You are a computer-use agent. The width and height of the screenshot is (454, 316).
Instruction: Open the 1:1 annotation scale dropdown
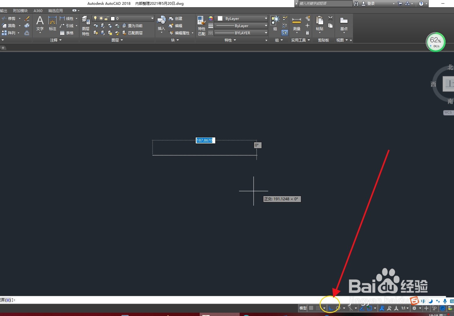point(405,308)
